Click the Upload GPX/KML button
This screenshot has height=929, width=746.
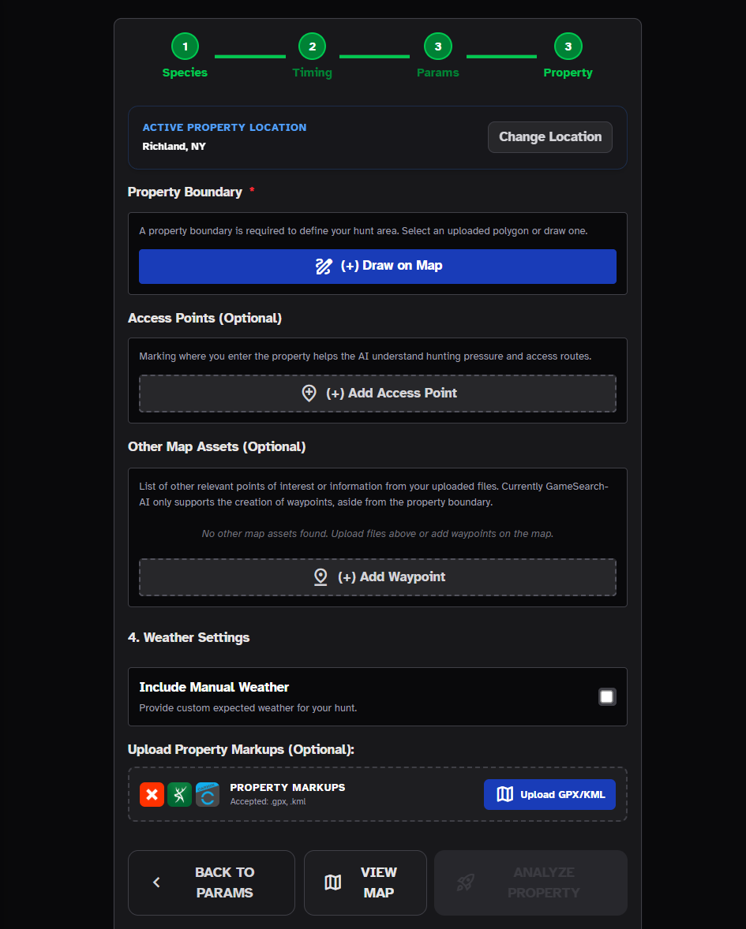549,794
